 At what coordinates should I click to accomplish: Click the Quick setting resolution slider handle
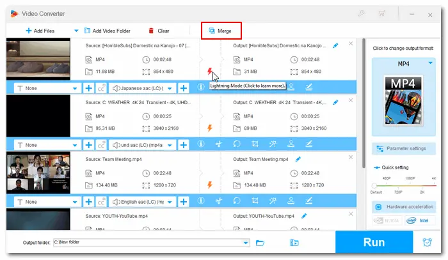coord(374,186)
